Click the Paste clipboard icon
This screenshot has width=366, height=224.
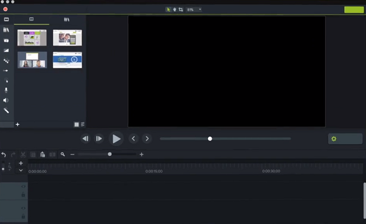(x=43, y=154)
